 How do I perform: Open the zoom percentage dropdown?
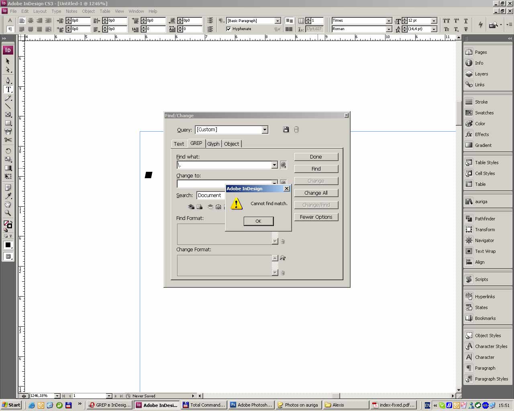(57, 396)
